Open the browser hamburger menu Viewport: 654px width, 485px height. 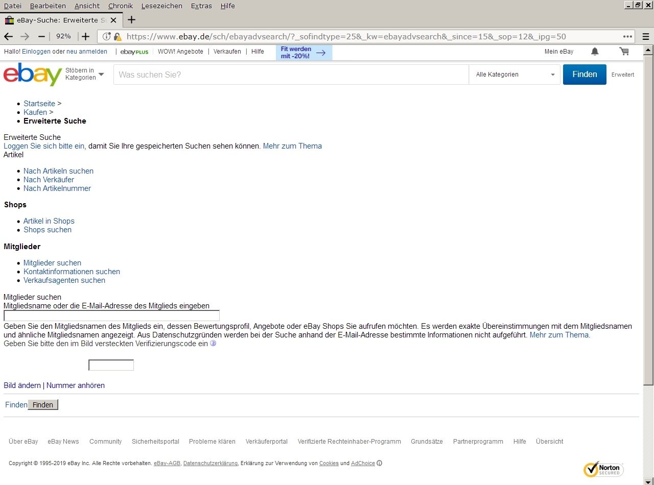point(646,36)
